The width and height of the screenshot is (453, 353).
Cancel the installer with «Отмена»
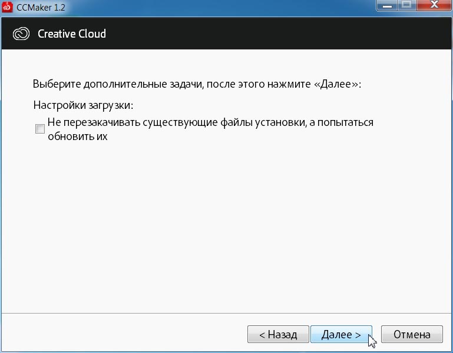tap(412, 335)
